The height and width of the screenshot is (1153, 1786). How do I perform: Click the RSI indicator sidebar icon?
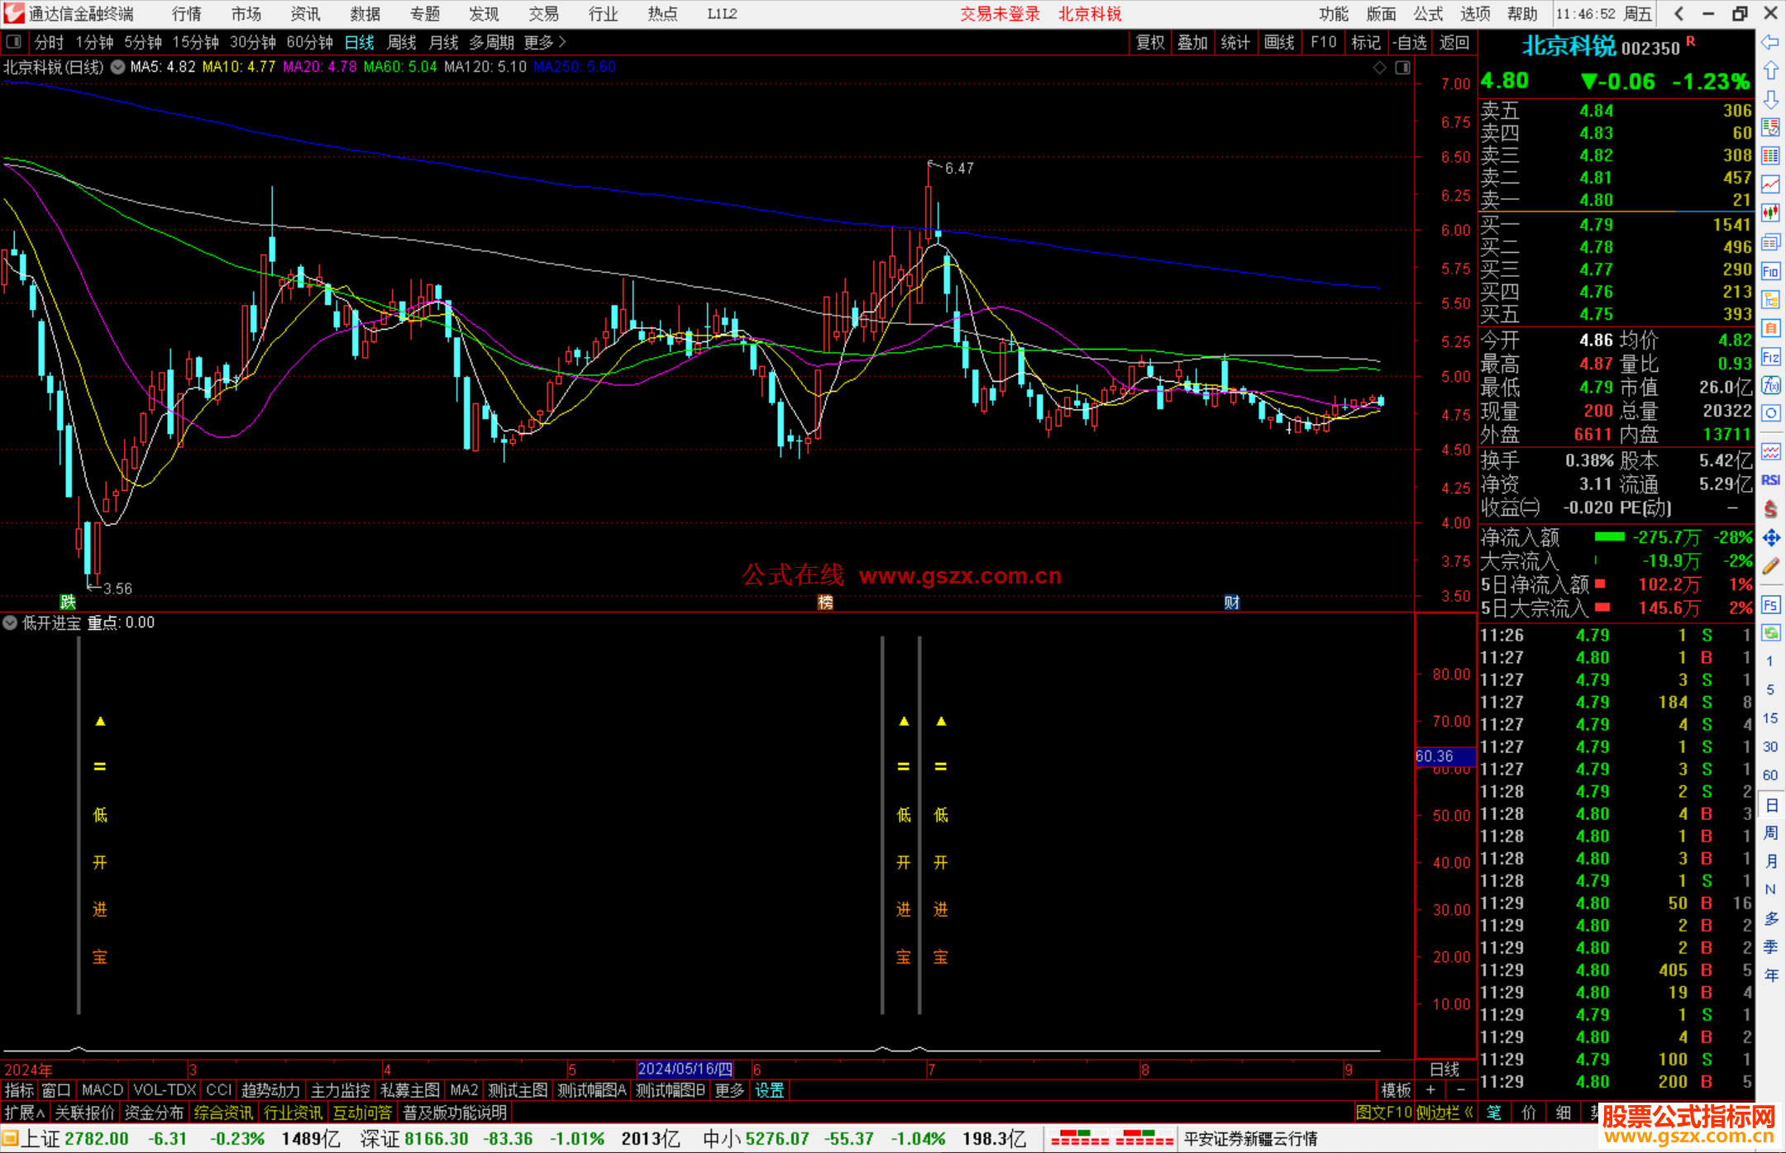(x=1770, y=479)
